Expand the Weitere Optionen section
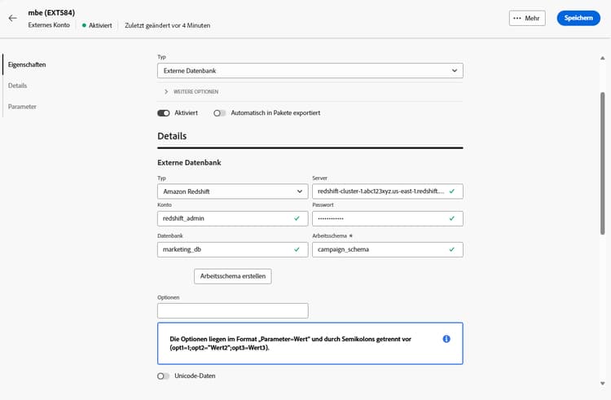The height and width of the screenshot is (400, 611). 191,91
